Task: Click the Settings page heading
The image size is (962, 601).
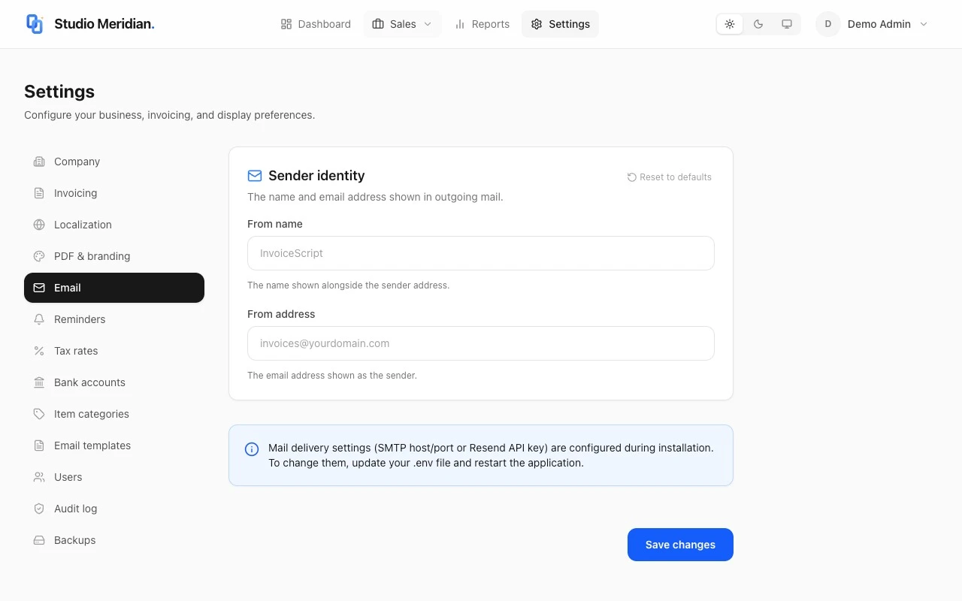Action: click(x=59, y=92)
